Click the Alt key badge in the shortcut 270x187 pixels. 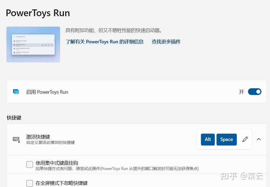tap(208, 139)
